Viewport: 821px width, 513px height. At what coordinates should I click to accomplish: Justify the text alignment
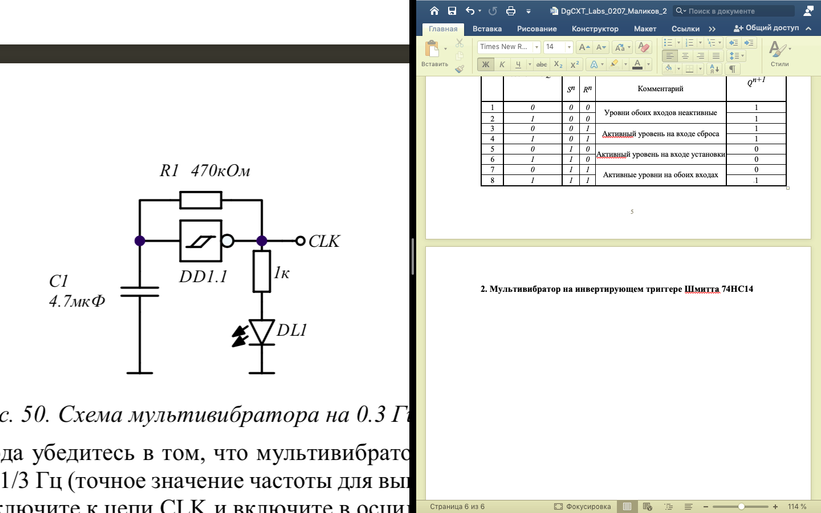click(716, 56)
